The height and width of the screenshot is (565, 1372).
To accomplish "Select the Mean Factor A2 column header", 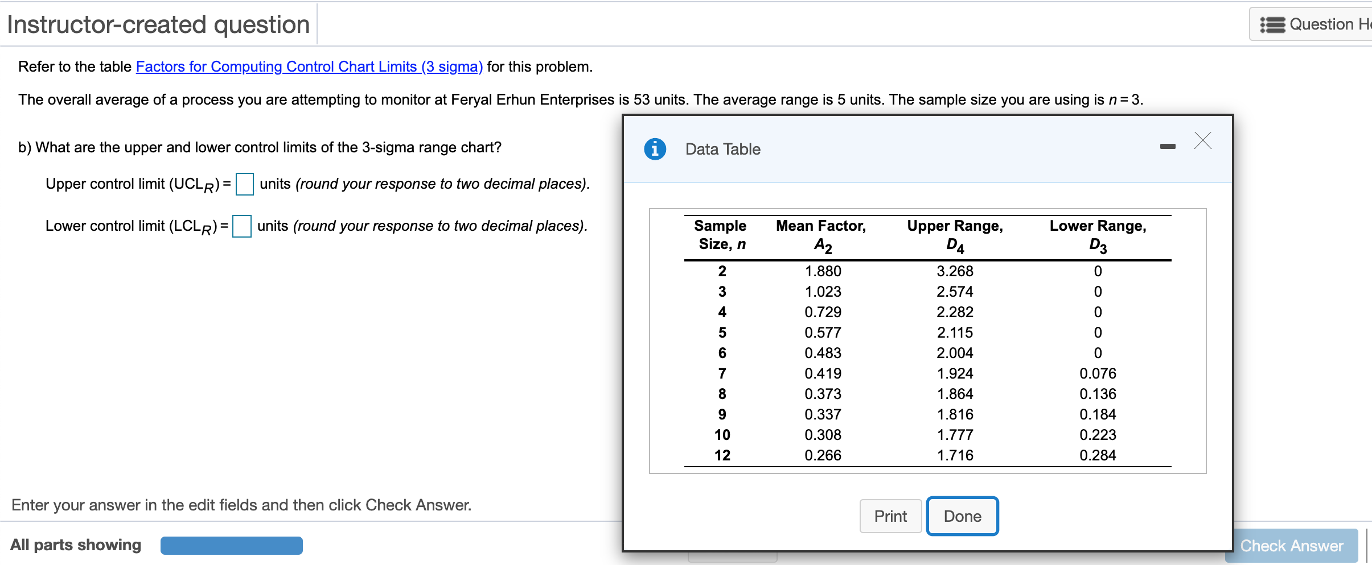I will pyautogui.click(x=821, y=235).
